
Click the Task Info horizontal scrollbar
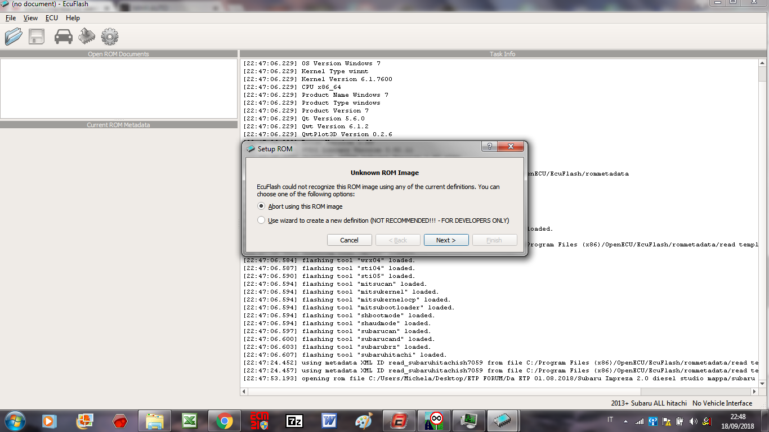[500, 391]
